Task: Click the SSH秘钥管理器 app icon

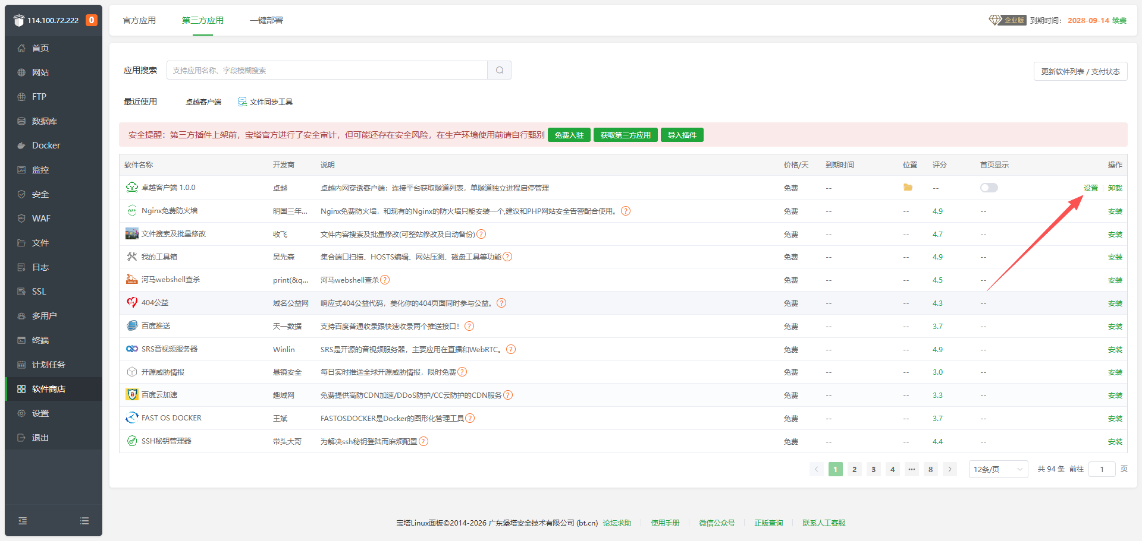Action: tap(132, 441)
